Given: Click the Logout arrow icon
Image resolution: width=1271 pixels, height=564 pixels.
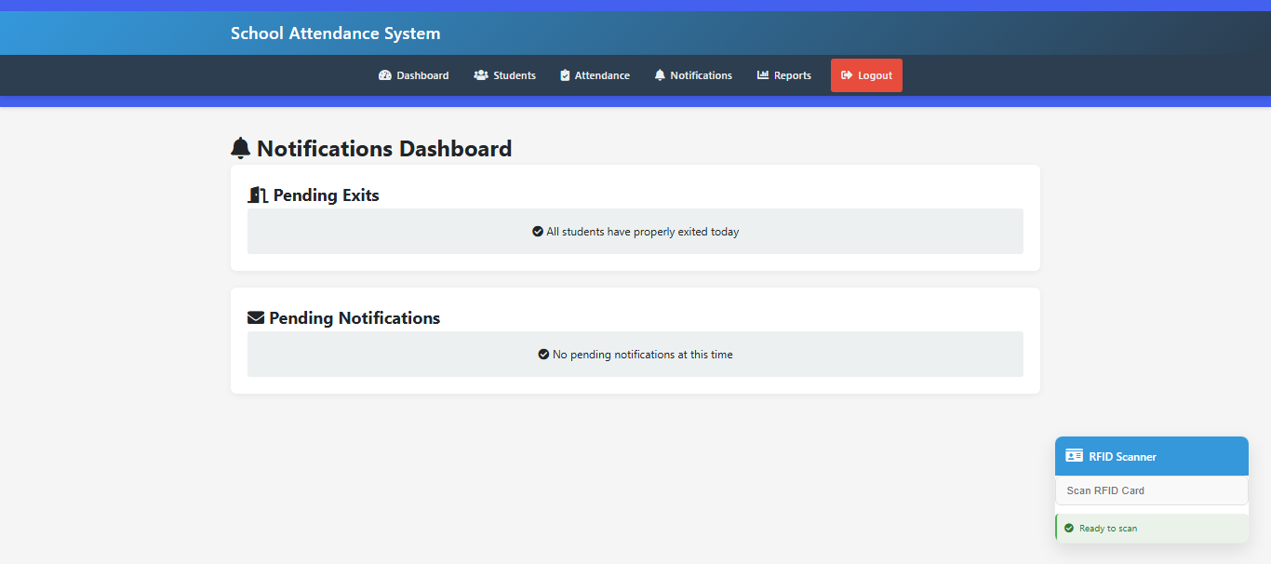Looking at the screenshot, I should point(847,75).
